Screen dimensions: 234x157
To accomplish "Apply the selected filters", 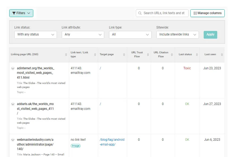I will pos(210,35).
